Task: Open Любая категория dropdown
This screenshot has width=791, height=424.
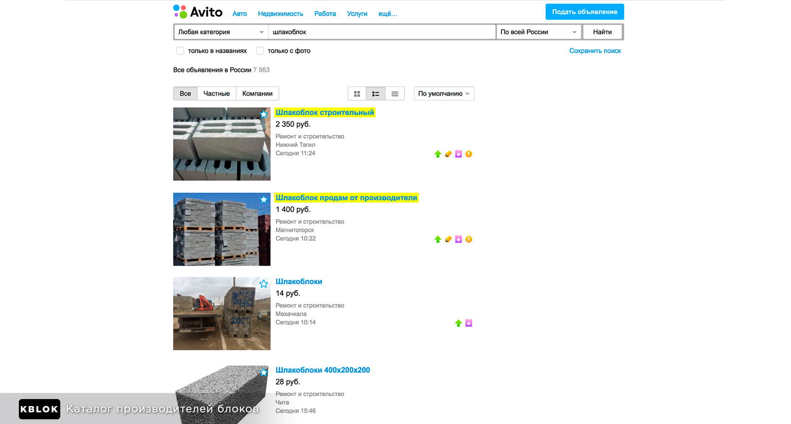Action: [221, 32]
